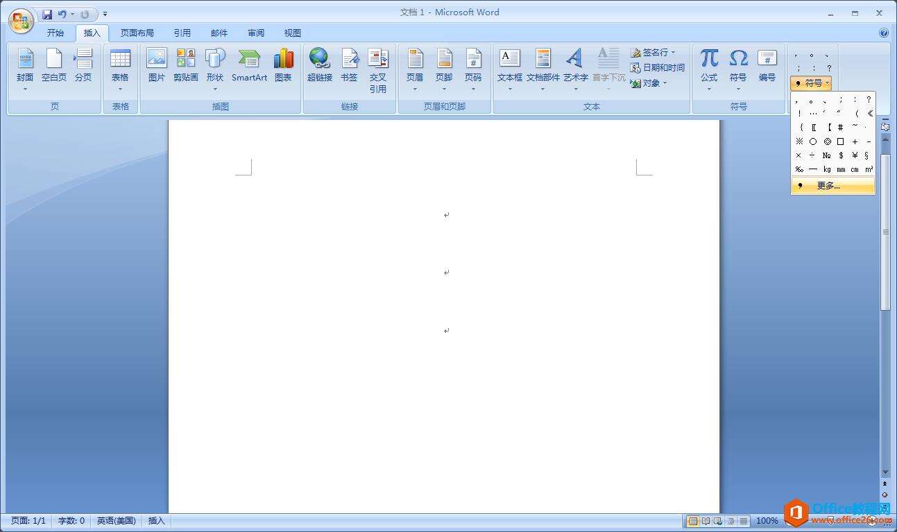This screenshot has height=532, width=897.
Task: Open the undo history dropdown arrow
Action: (72, 14)
